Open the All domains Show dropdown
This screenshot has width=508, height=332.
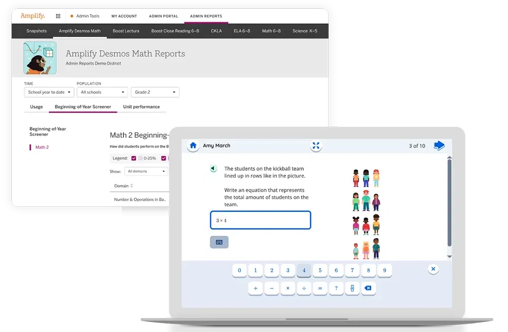point(146,171)
